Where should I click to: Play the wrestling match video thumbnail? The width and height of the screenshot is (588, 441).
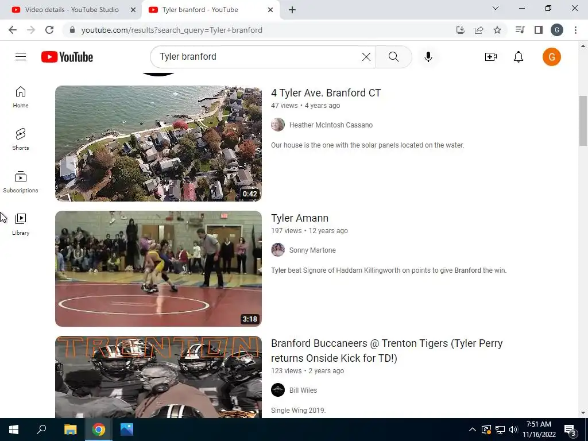(x=158, y=269)
